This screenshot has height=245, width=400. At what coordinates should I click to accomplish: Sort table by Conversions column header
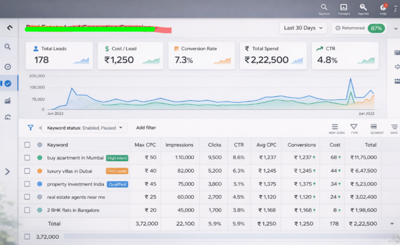coord(302,145)
